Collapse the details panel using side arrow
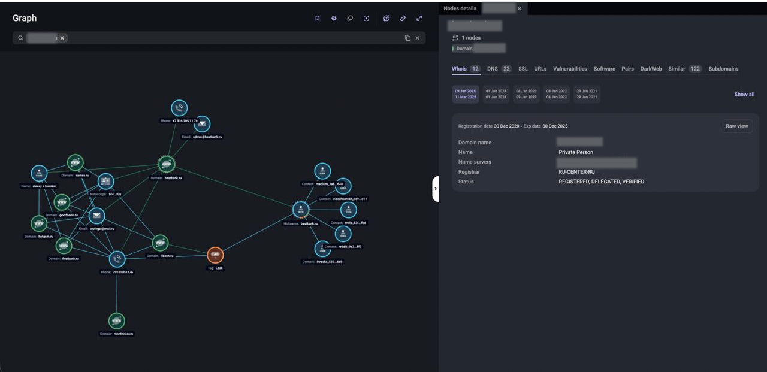The height and width of the screenshot is (372, 767). 436,189
